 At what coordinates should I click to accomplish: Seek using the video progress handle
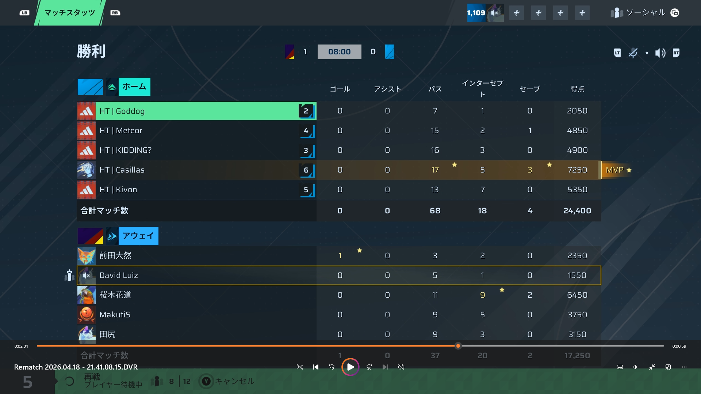(x=458, y=346)
